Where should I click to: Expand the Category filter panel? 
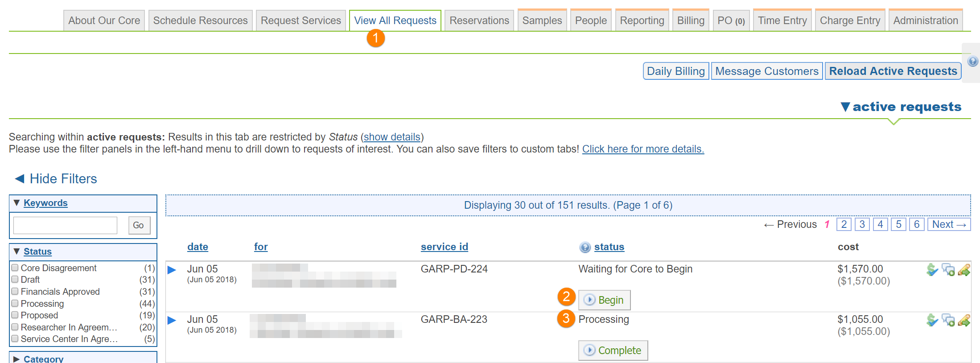16,359
